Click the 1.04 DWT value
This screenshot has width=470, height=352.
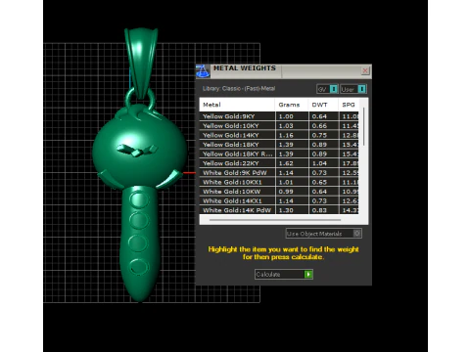click(319, 163)
